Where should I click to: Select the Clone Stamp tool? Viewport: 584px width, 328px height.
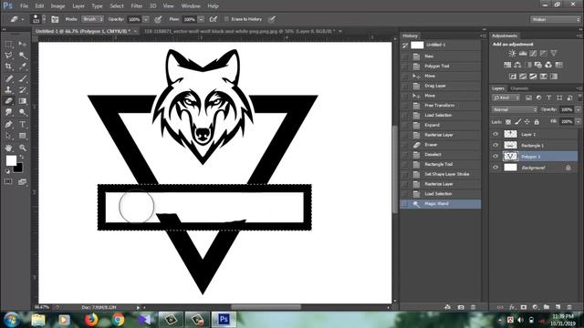pos(8,89)
